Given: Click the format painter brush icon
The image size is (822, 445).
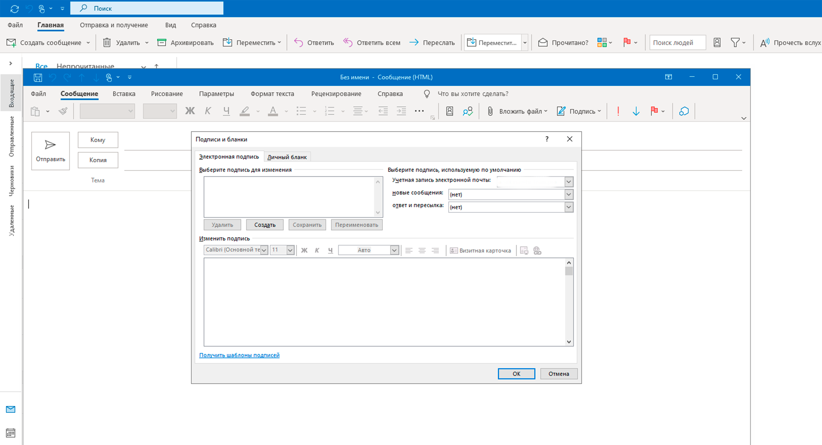Looking at the screenshot, I should [x=63, y=111].
